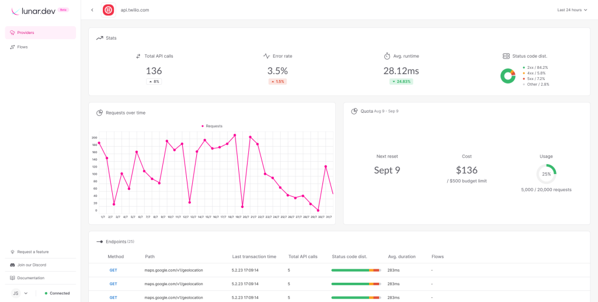
Task: Click the Quota panel icon
Action: pyautogui.click(x=354, y=111)
